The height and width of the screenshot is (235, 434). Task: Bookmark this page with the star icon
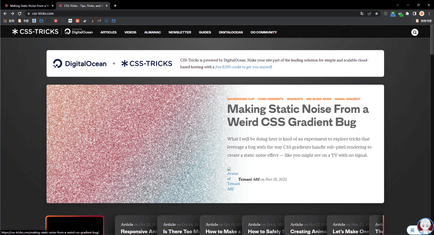pos(377,14)
